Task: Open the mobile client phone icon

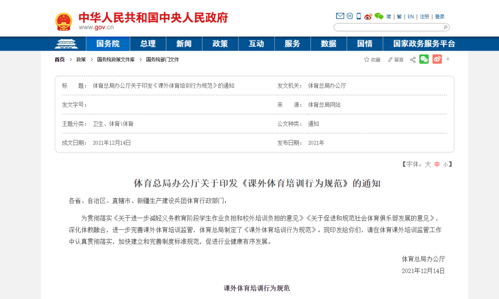Action: click(x=359, y=16)
